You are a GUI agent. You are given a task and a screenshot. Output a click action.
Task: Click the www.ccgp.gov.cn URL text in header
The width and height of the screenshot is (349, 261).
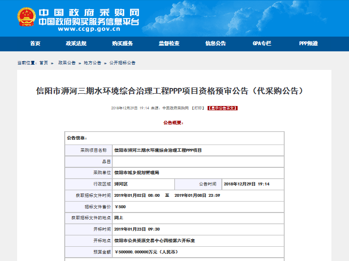pos(89,29)
